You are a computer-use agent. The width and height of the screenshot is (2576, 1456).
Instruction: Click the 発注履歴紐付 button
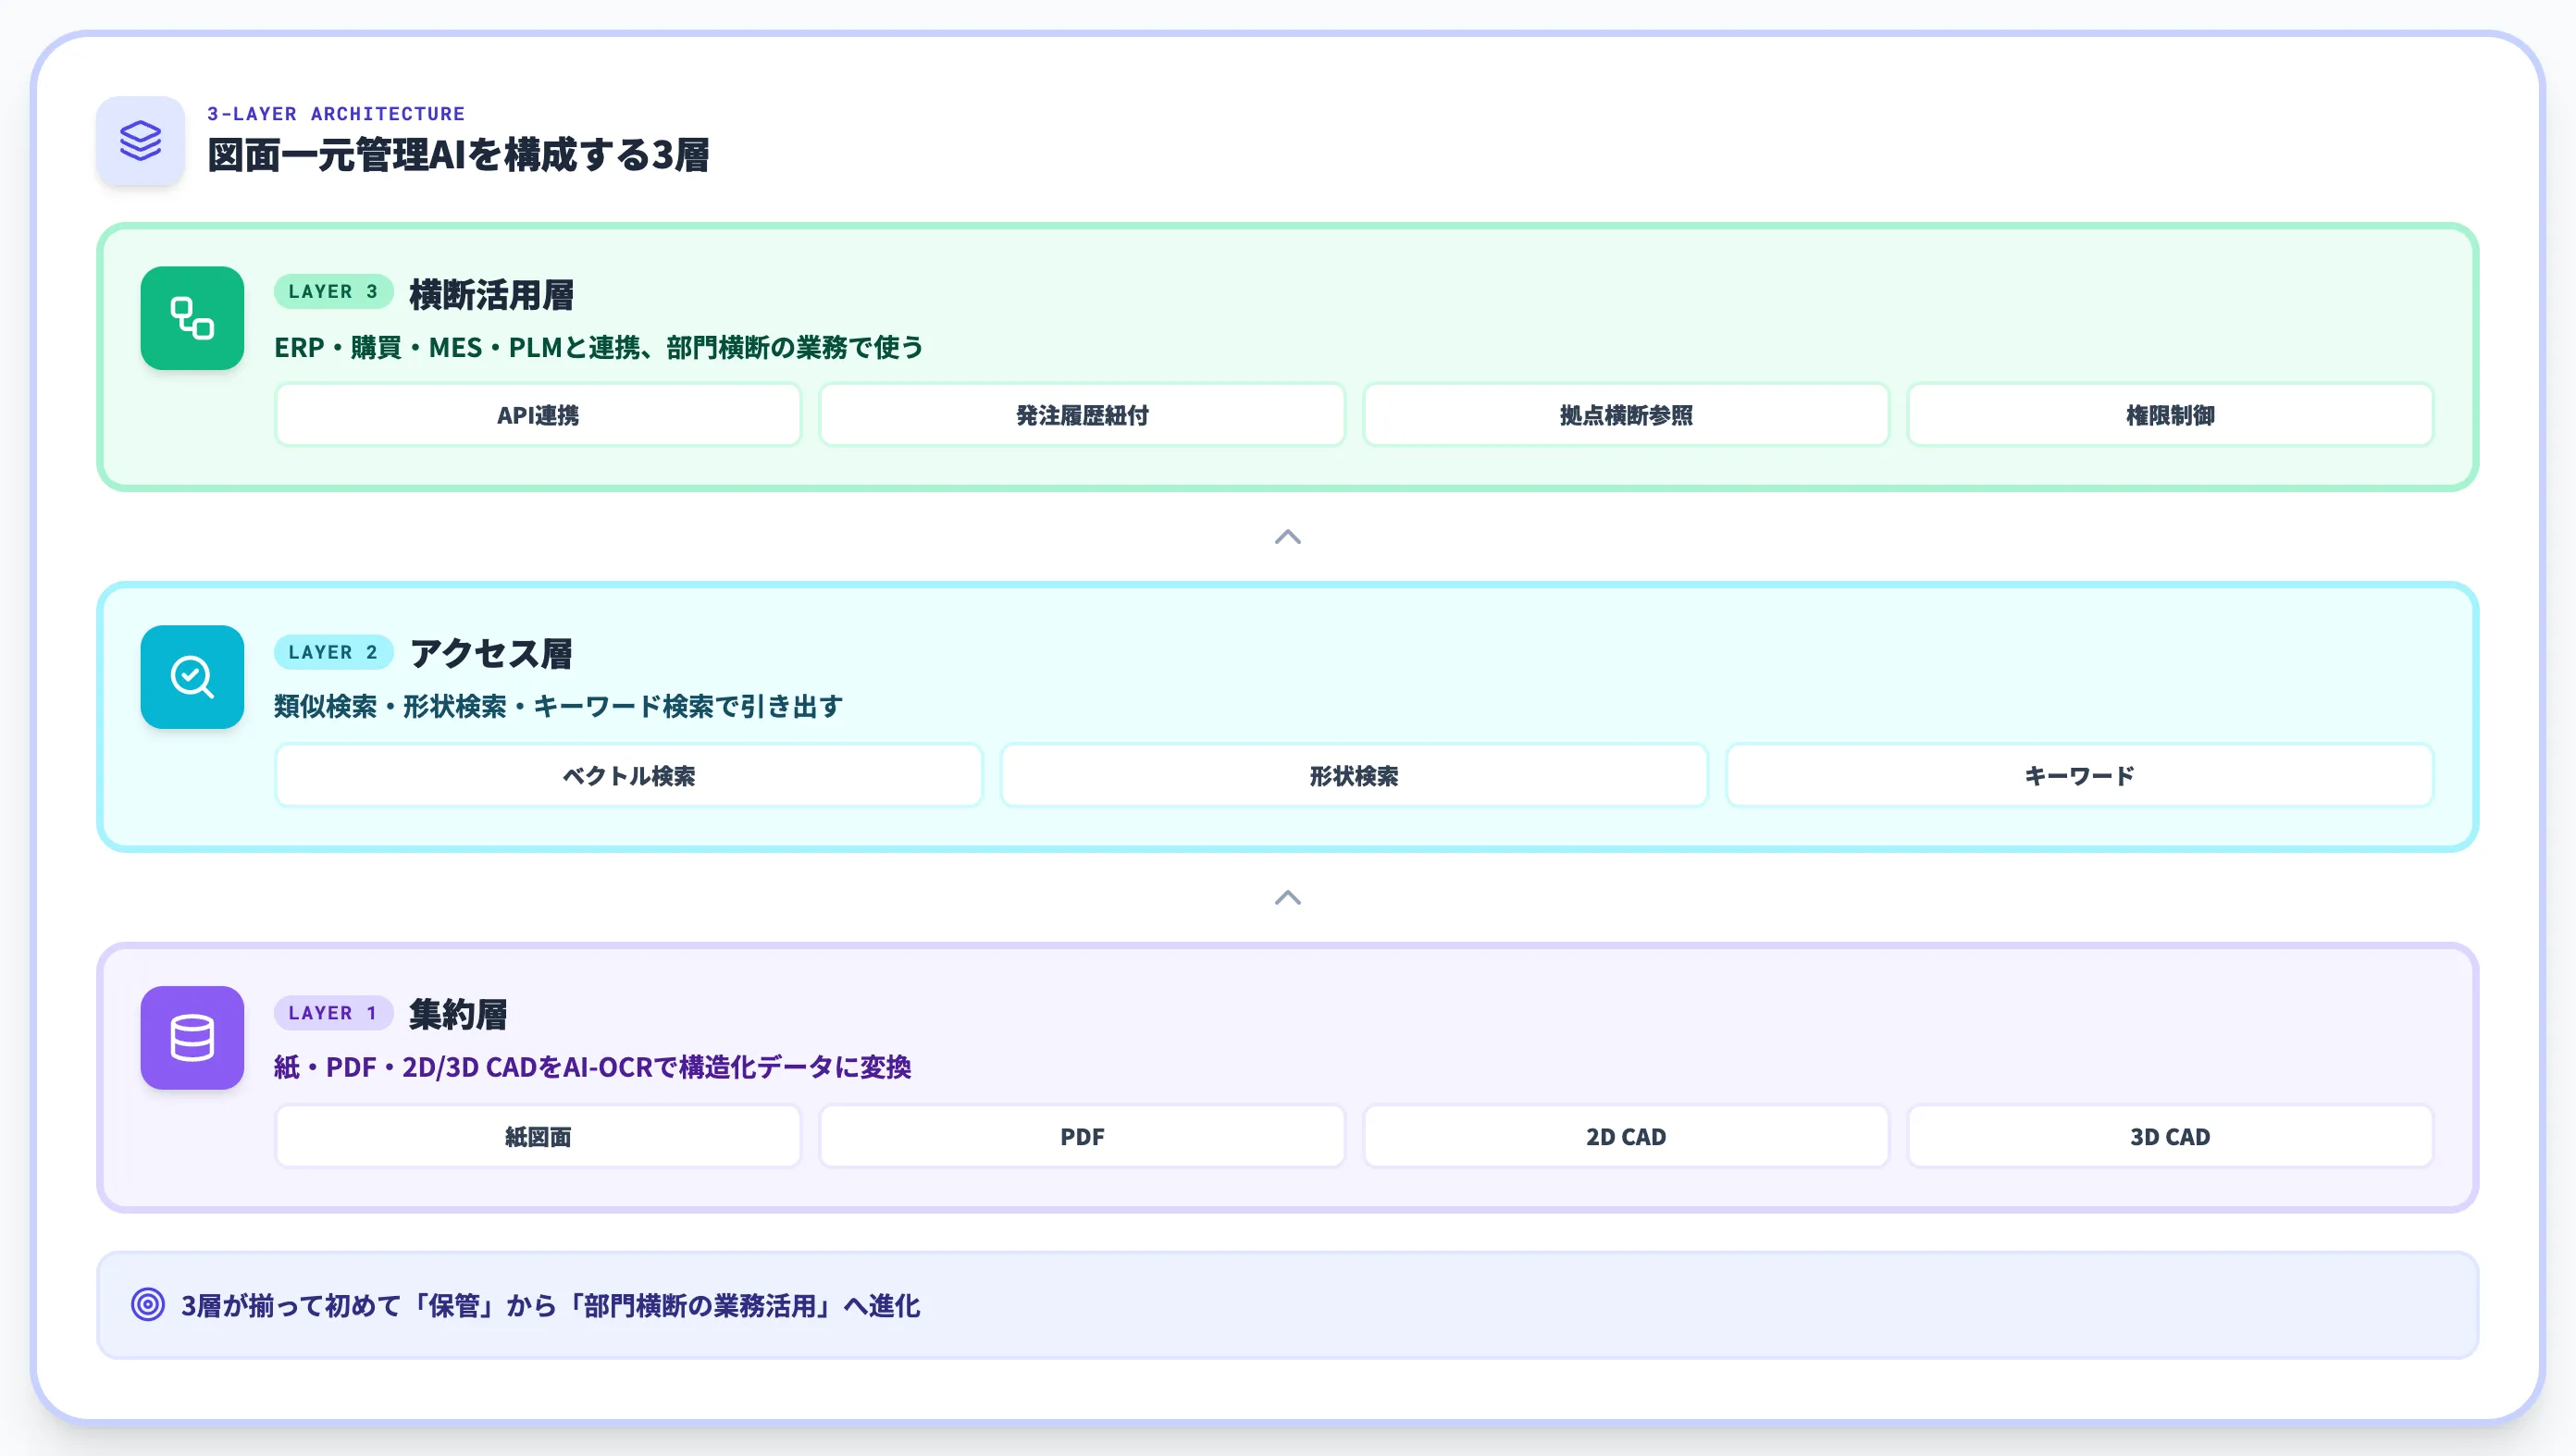point(1081,414)
